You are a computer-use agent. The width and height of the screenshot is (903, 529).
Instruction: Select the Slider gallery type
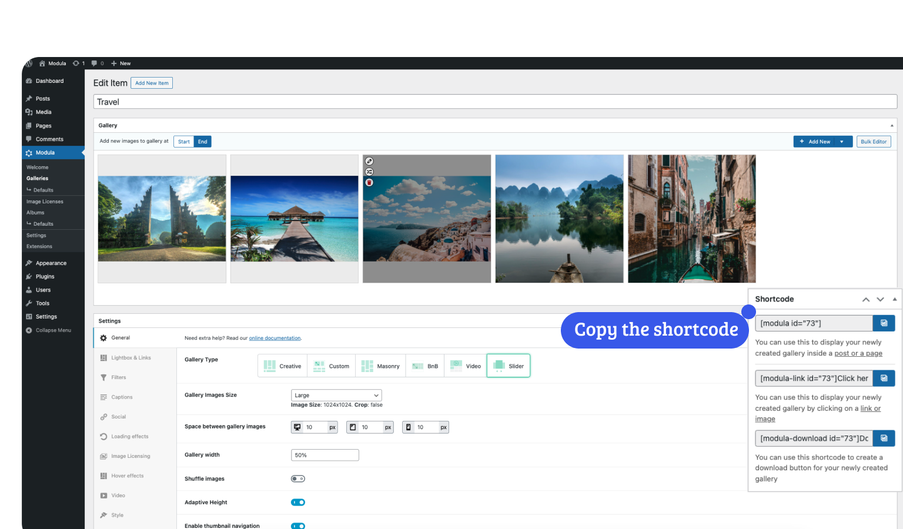pos(509,366)
